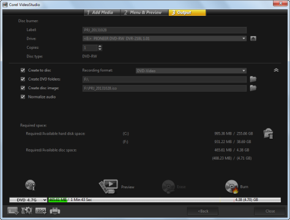Switch to Add Media tab
Screen dimensions: 290x220
(x=102, y=12)
